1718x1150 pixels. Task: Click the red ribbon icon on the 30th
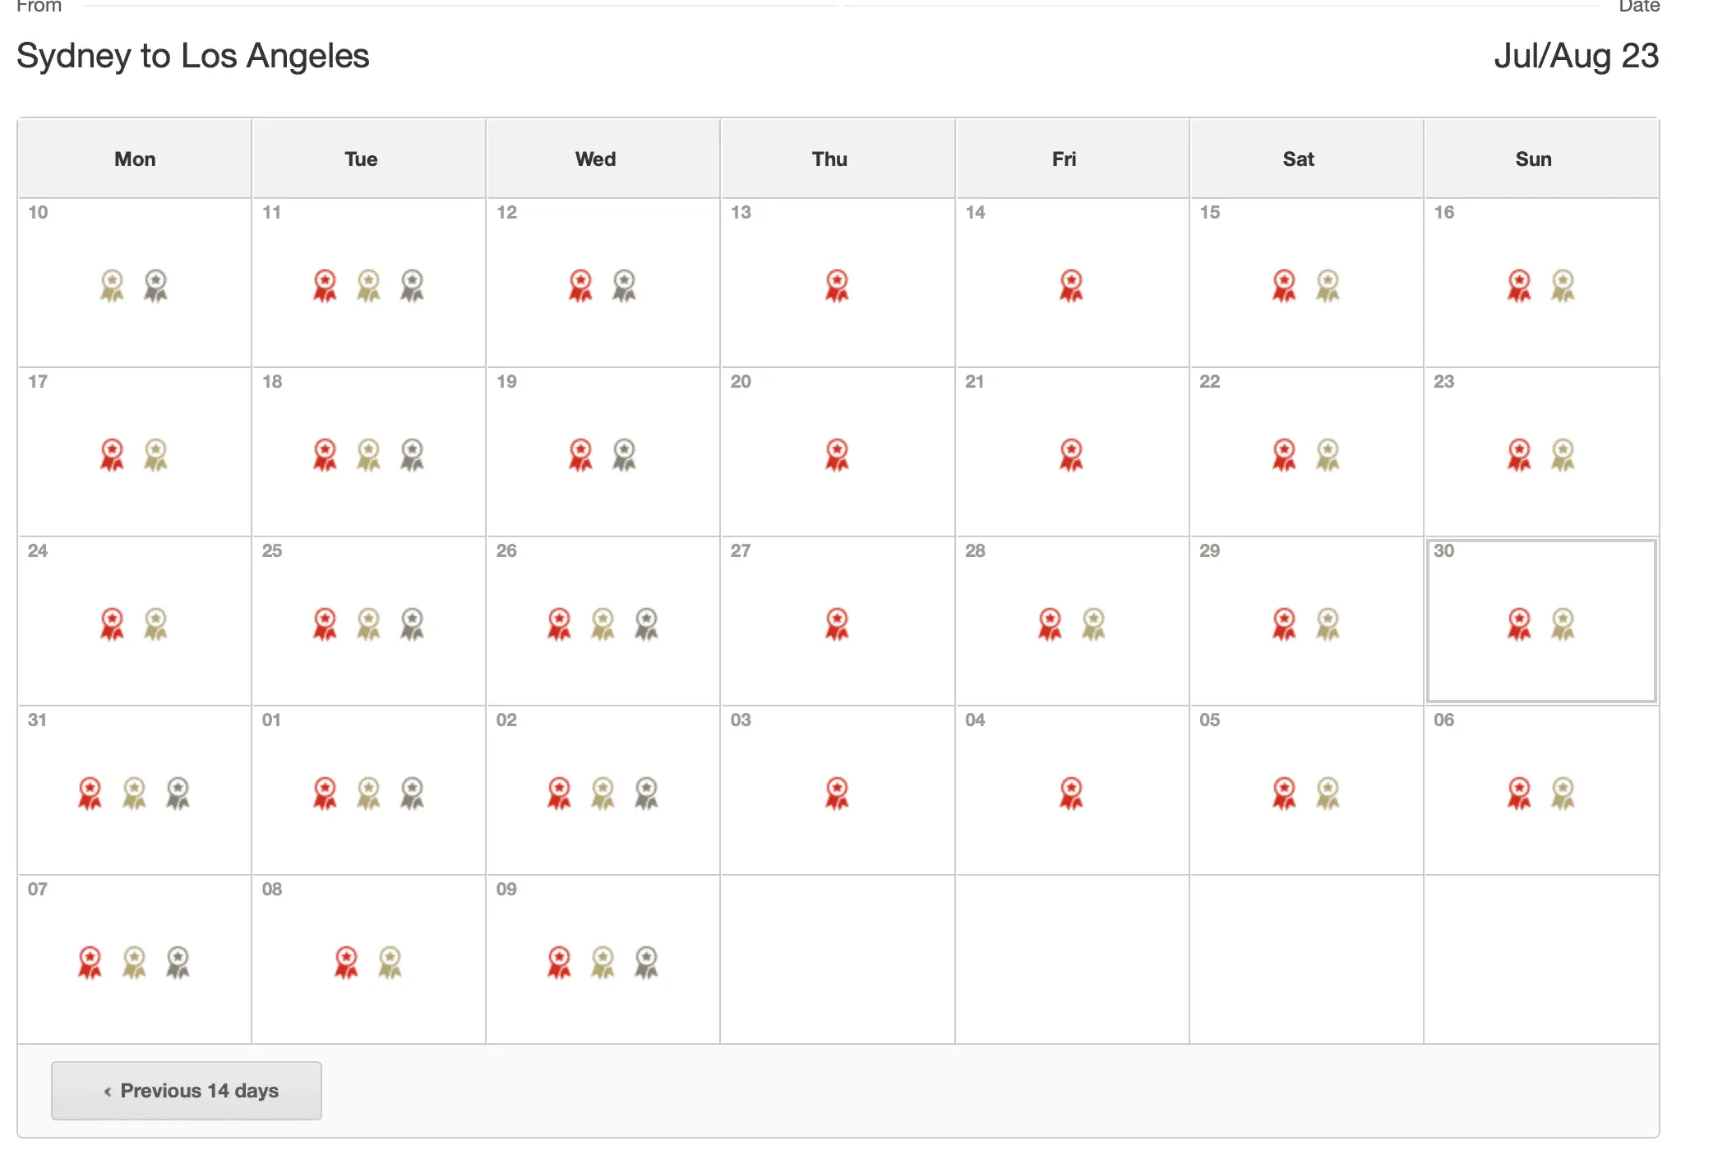click(x=1519, y=624)
